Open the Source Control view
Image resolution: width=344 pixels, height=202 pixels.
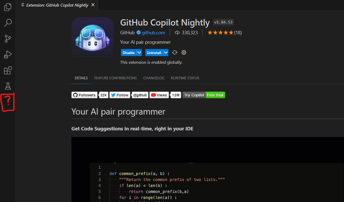[x=8, y=39]
